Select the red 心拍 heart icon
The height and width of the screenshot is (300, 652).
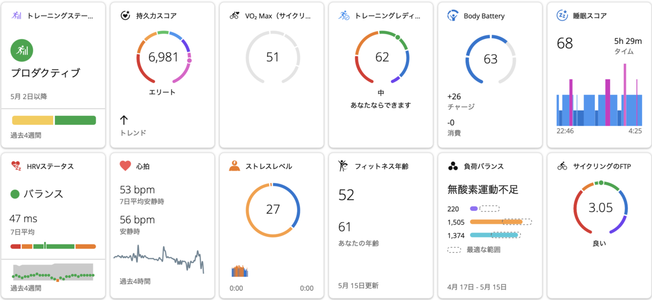[x=125, y=166]
